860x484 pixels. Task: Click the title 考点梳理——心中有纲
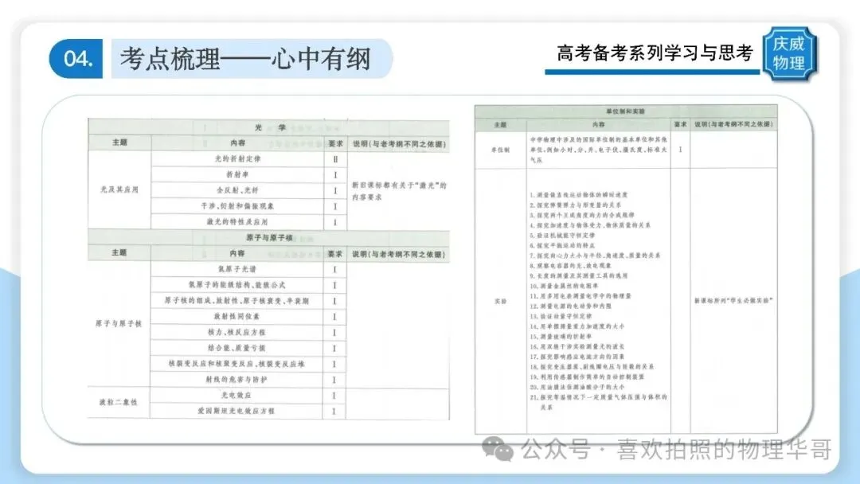point(245,59)
